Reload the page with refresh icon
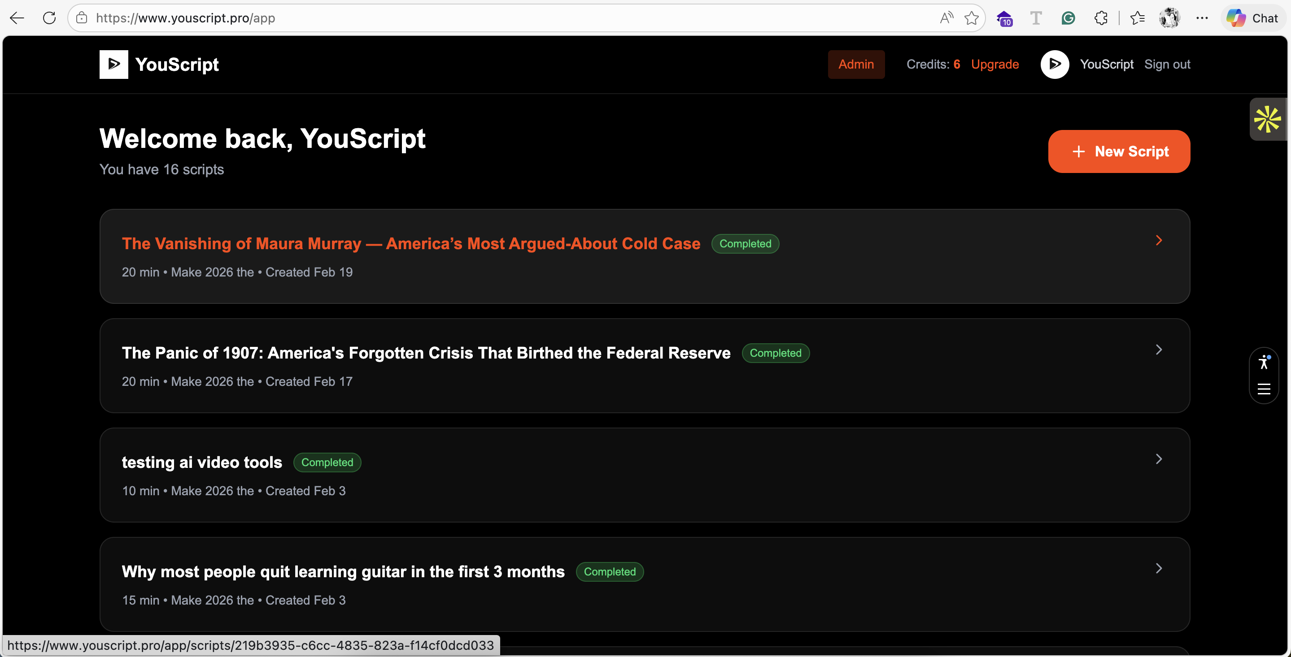 (x=49, y=18)
